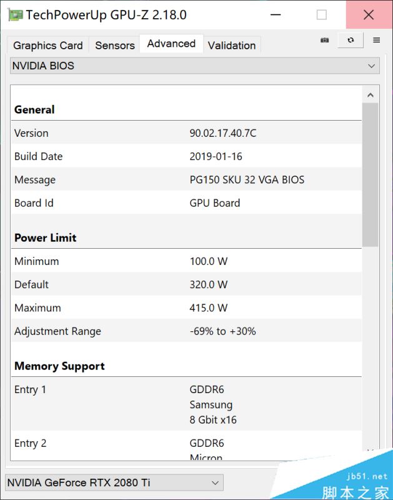Click the Message label
Image resolution: width=393 pixels, height=500 pixels.
pos(35,179)
